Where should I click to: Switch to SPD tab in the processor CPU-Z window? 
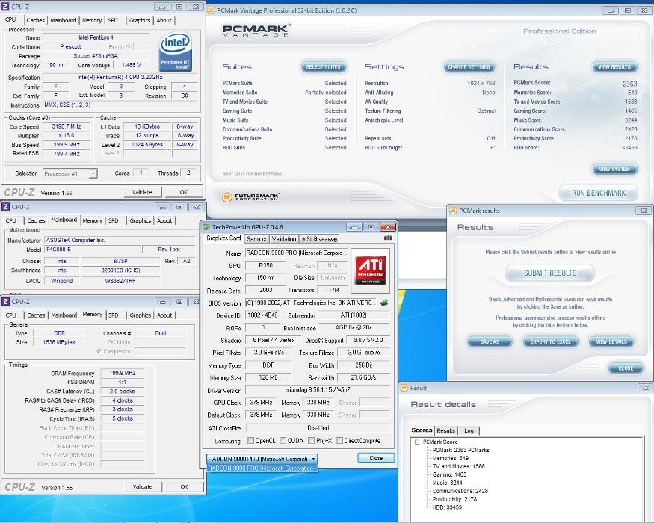[x=113, y=20]
